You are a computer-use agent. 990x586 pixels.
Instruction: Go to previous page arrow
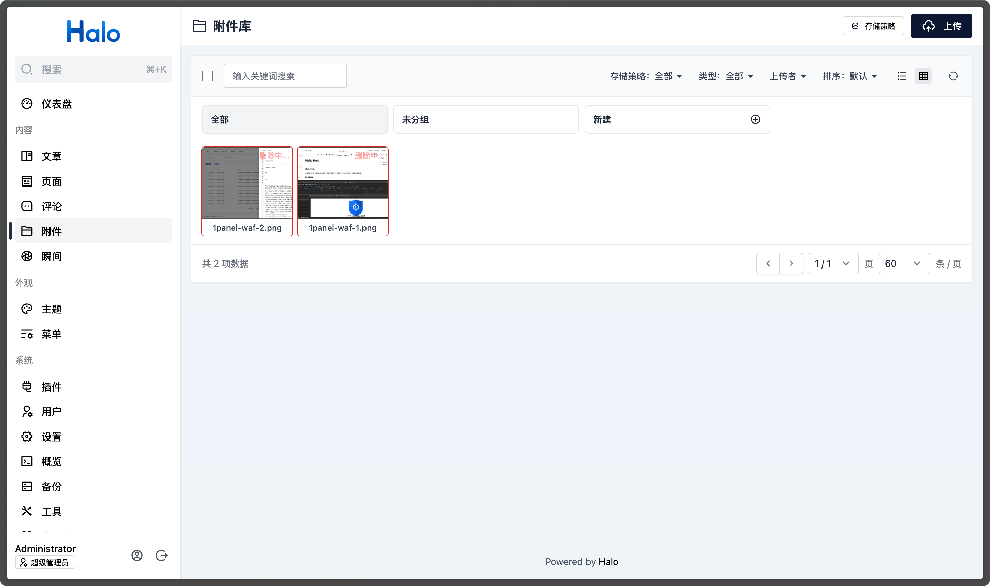pos(768,263)
